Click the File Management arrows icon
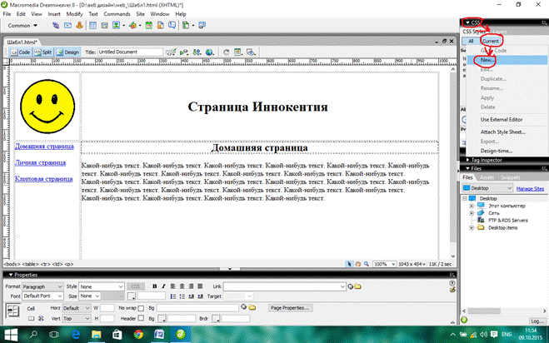The height and width of the screenshot is (343, 549). click(x=197, y=52)
